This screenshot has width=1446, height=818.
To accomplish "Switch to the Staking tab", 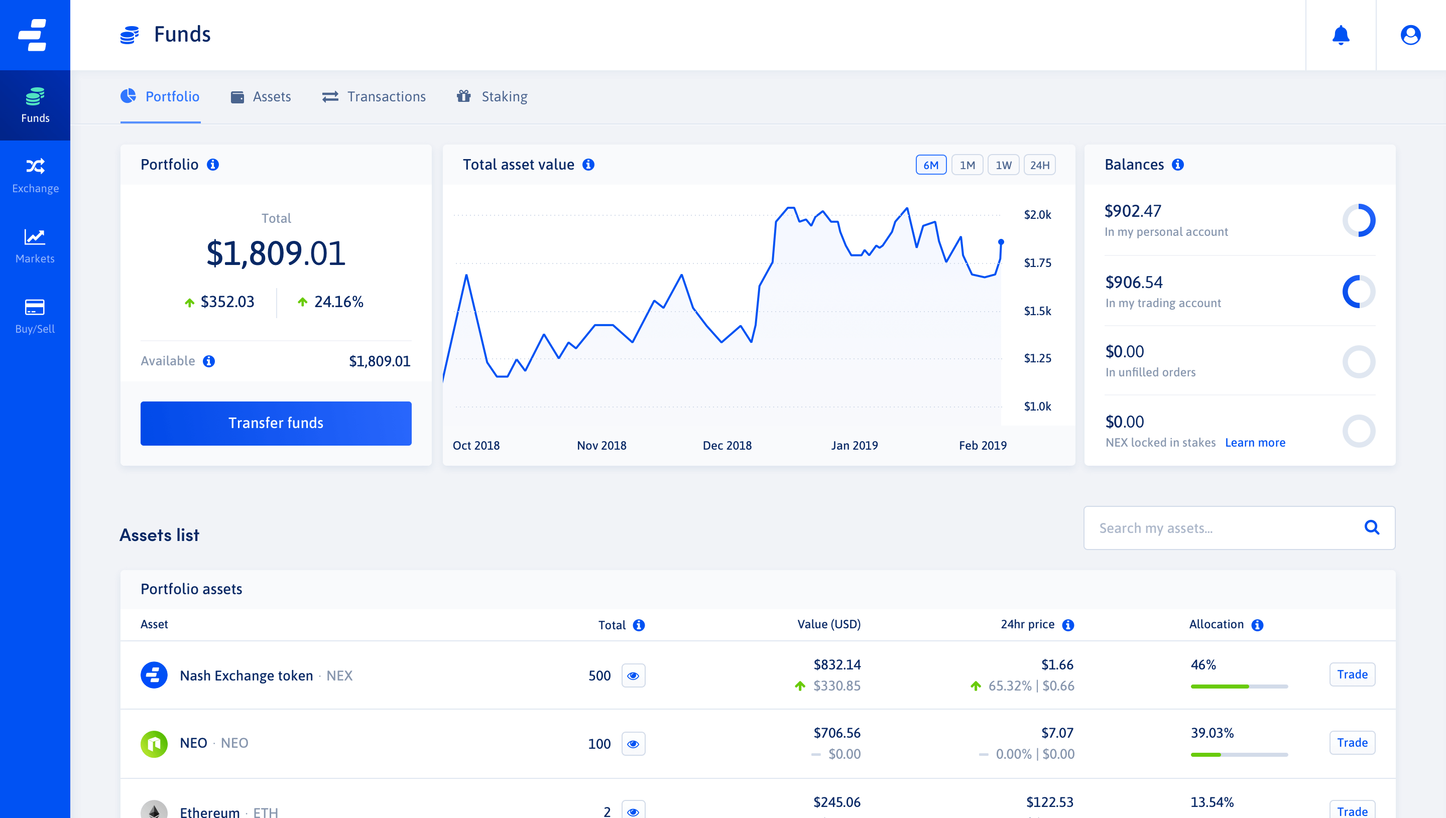I will (493, 97).
